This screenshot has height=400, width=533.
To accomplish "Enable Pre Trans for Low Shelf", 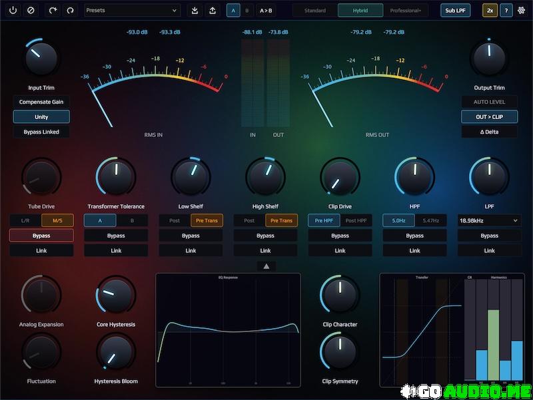I will pyautogui.click(x=207, y=220).
